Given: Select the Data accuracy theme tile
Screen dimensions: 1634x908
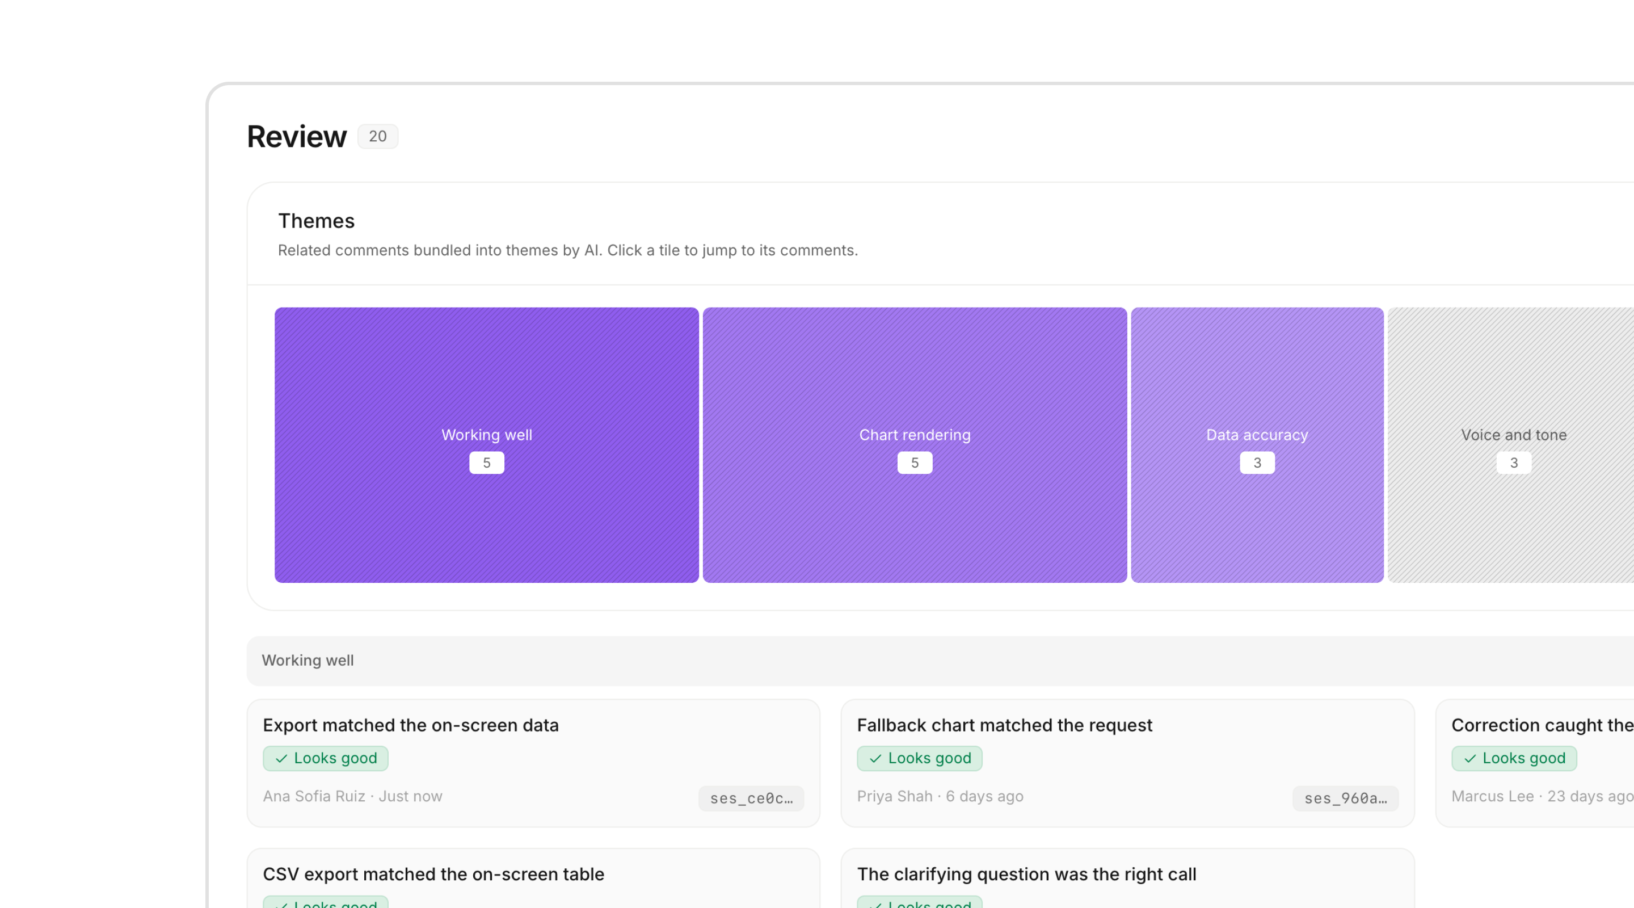Looking at the screenshot, I should pos(1257,445).
